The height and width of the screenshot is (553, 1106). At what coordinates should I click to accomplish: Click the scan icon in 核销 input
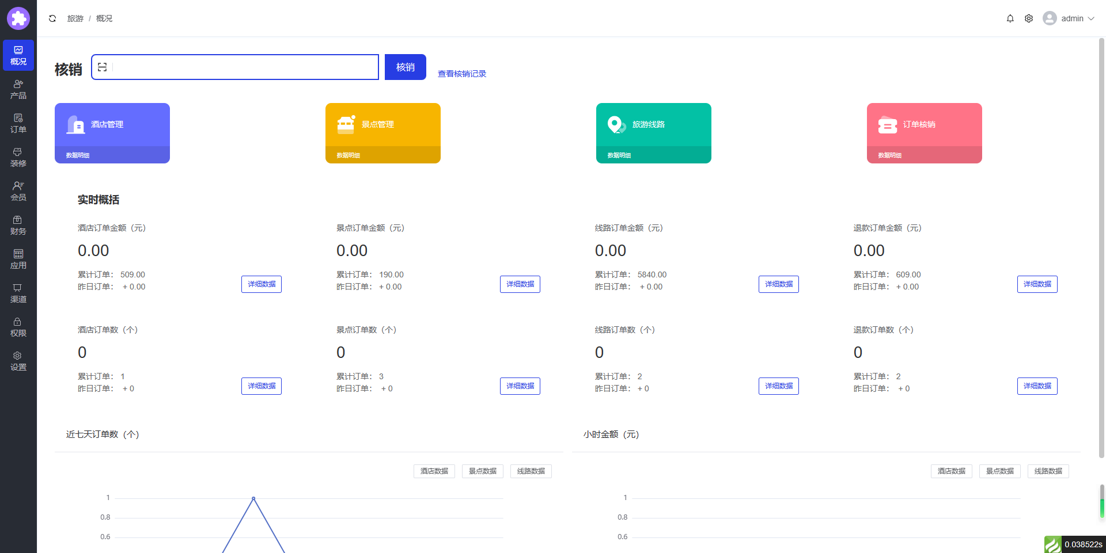tap(103, 67)
